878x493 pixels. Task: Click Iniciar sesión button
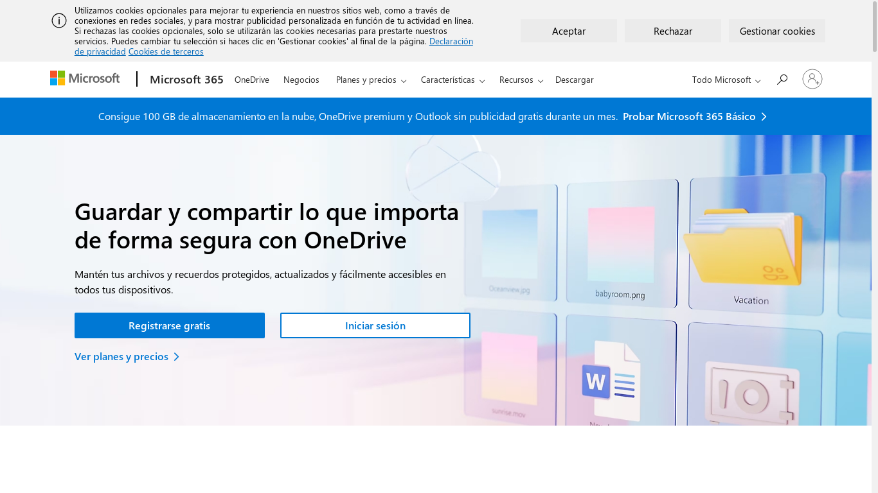coord(375,325)
